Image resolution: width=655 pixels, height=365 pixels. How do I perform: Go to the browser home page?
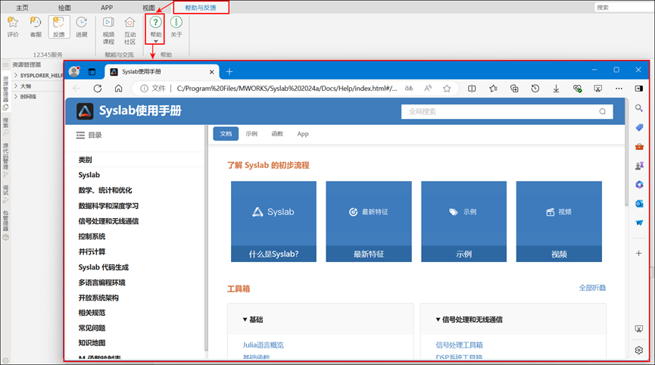119,89
